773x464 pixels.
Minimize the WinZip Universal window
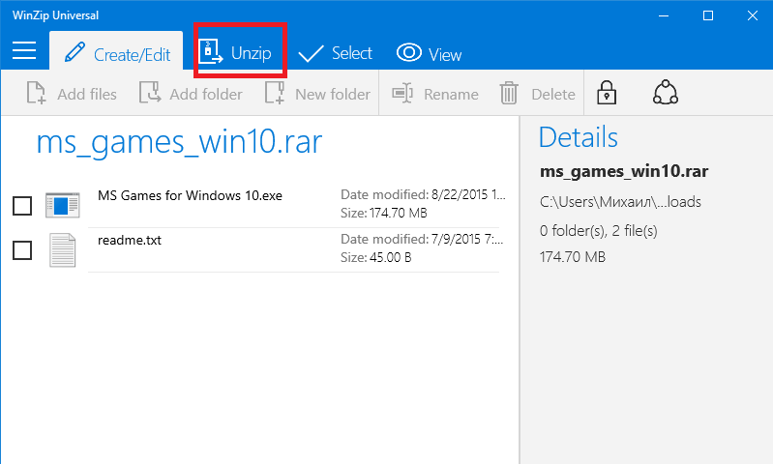tap(664, 15)
